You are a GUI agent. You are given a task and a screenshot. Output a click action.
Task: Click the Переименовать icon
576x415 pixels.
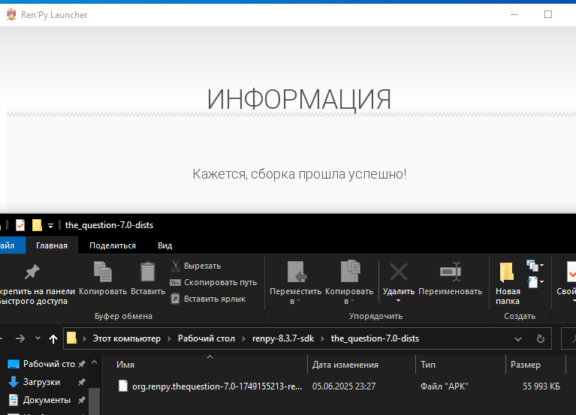tap(451, 272)
